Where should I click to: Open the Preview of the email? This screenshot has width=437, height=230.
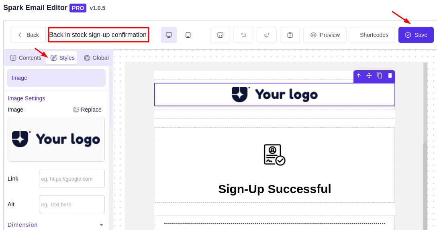325,35
